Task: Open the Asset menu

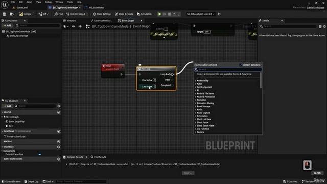Action: [30, 2]
